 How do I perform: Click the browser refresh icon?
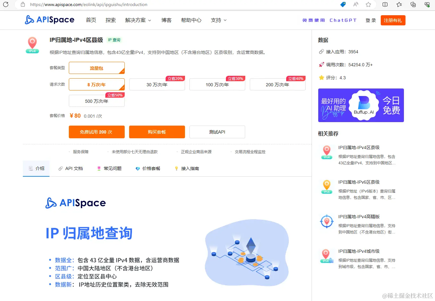pos(5,4)
